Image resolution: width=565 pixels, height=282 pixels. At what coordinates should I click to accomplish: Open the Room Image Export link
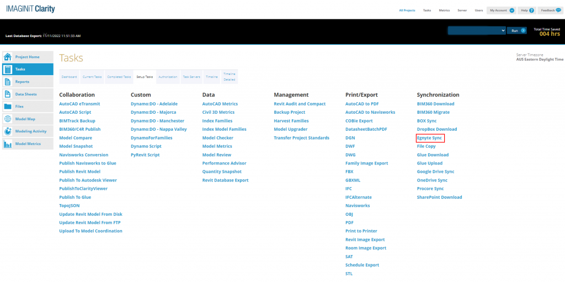click(366, 248)
